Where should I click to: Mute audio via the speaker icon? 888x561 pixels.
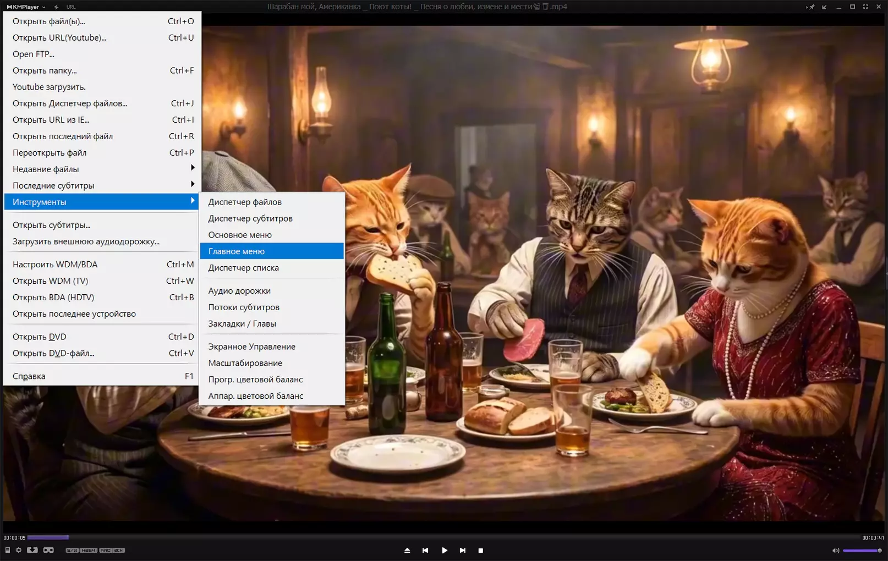836,551
